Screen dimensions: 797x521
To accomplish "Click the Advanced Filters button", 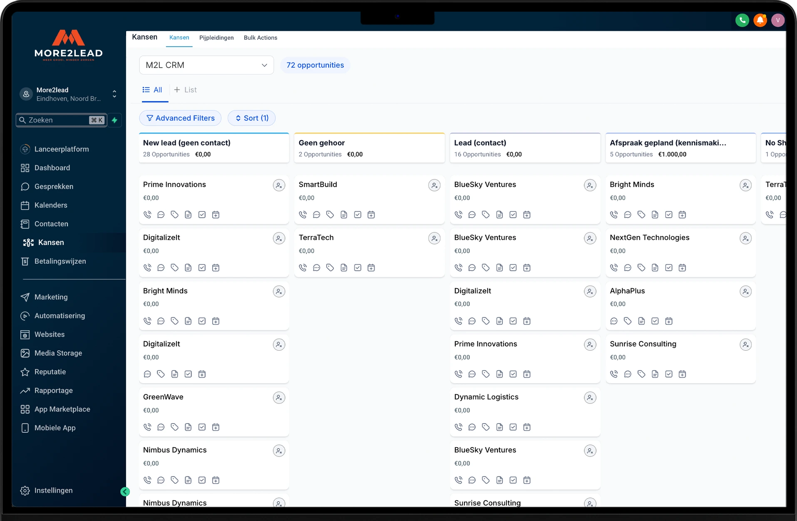I will point(180,118).
